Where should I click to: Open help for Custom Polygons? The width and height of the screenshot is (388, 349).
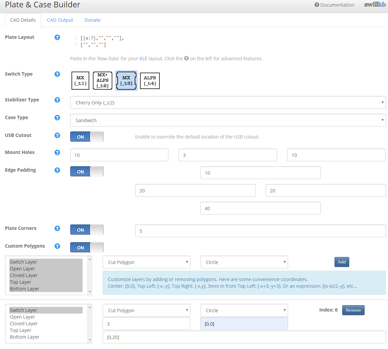57,246
